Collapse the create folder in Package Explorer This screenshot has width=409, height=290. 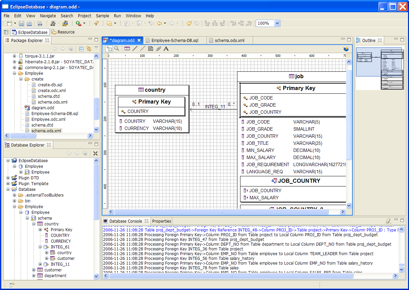(20, 79)
